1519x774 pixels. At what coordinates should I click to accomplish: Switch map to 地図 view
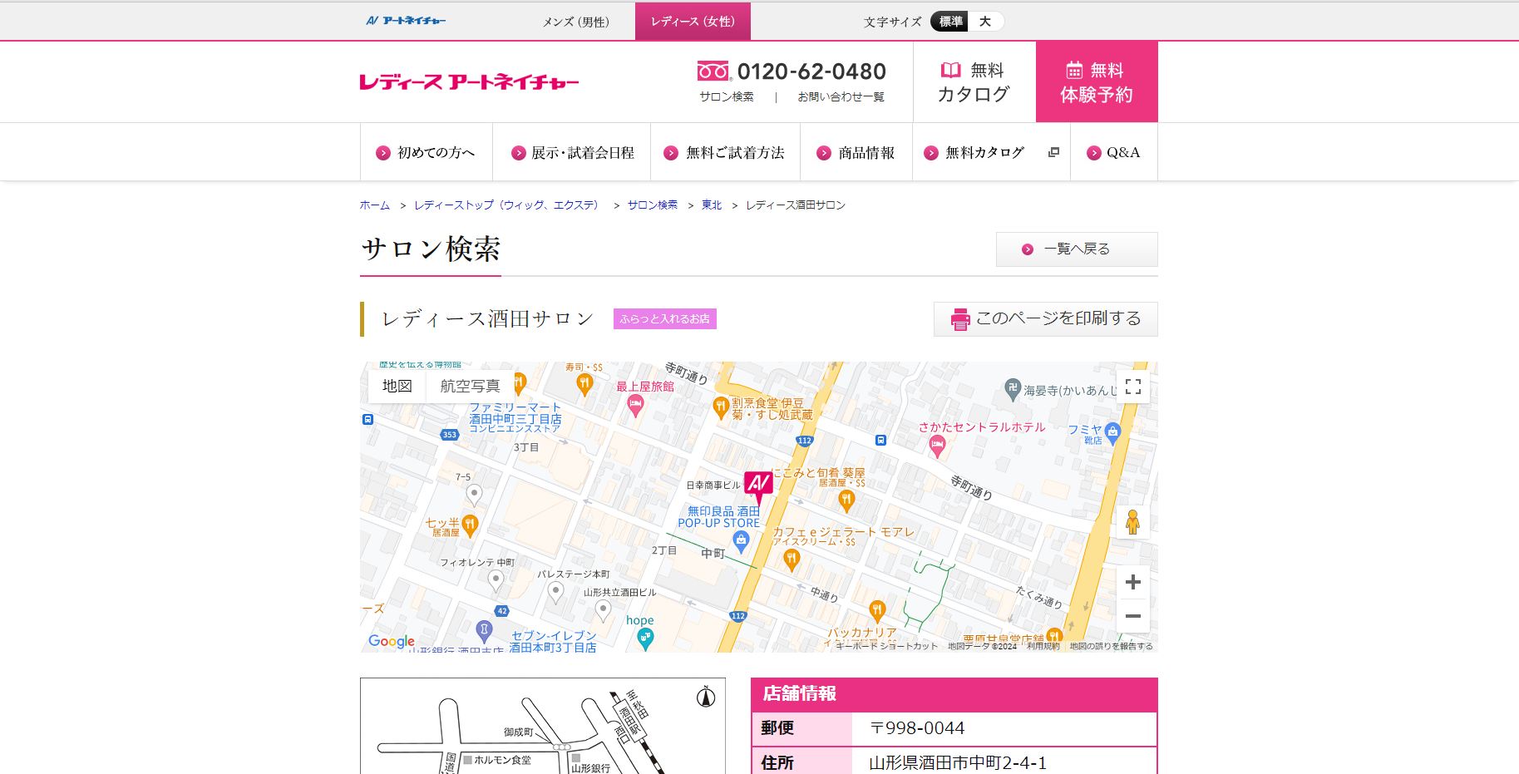[x=397, y=387]
